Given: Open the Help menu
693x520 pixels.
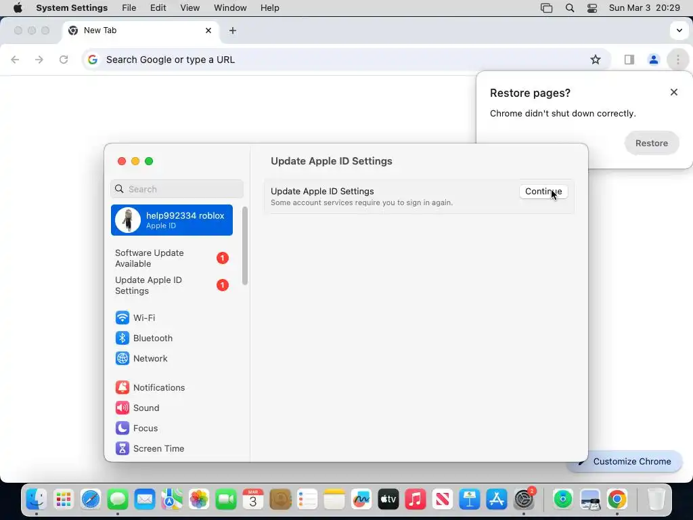Looking at the screenshot, I should [x=269, y=8].
